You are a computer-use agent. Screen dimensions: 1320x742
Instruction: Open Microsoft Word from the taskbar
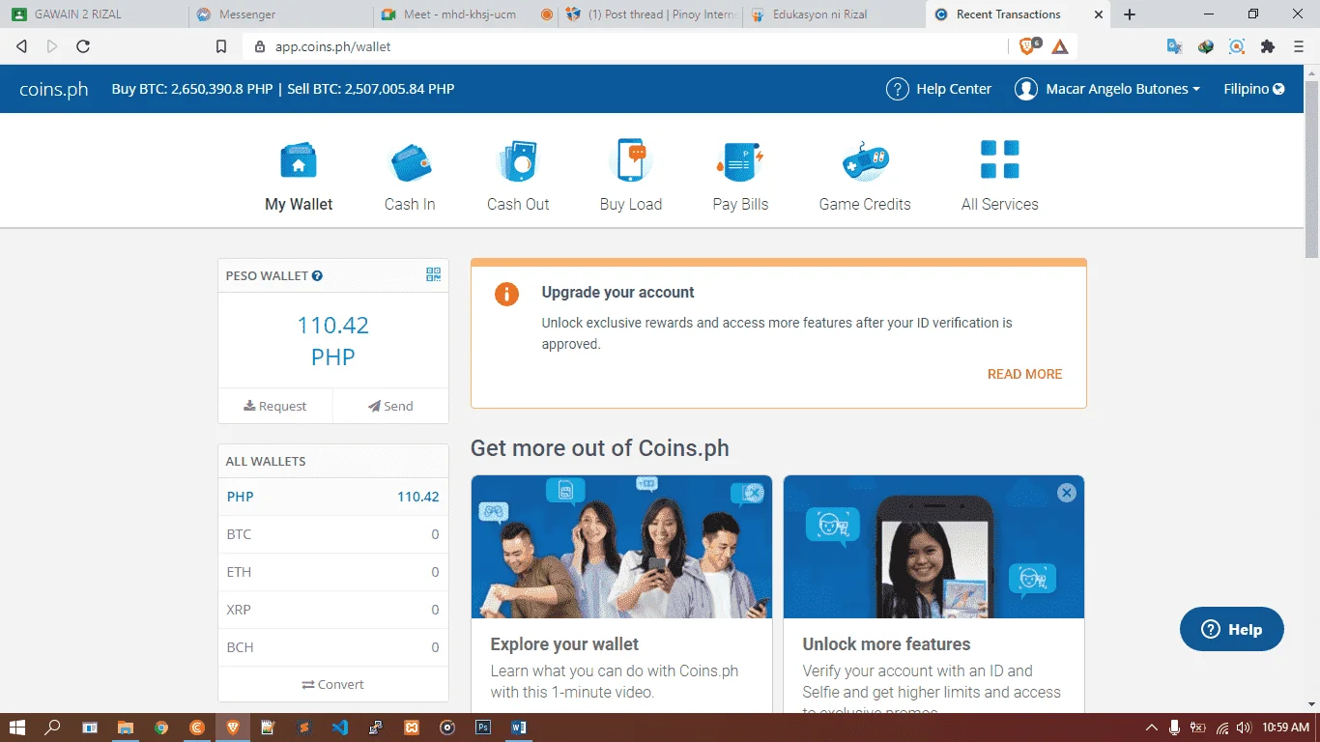point(519,728)
